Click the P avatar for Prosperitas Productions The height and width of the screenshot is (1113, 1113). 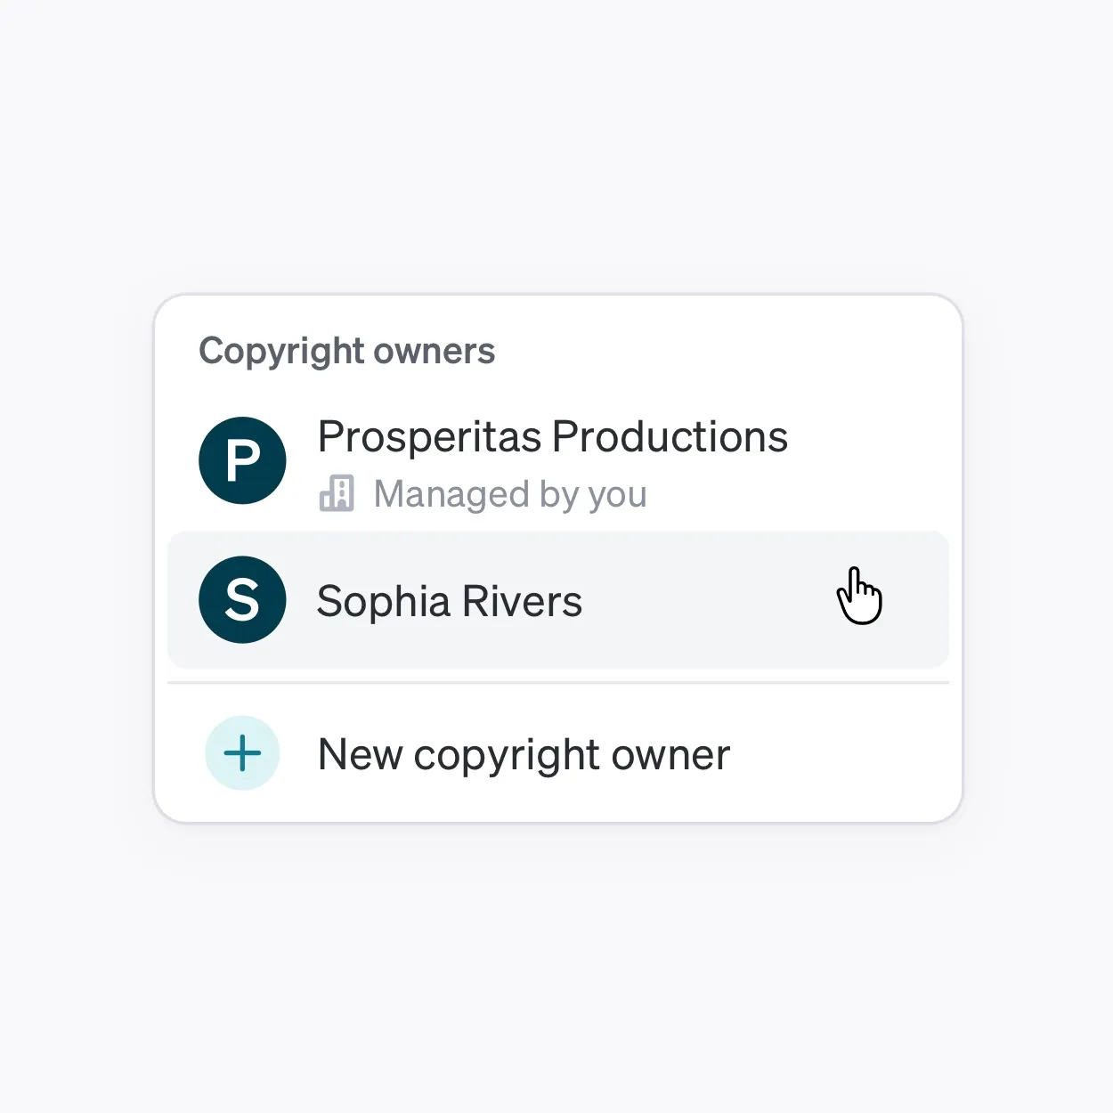[242, 460]
